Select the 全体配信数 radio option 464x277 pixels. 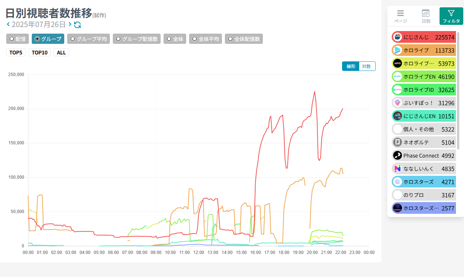point(243,39)
